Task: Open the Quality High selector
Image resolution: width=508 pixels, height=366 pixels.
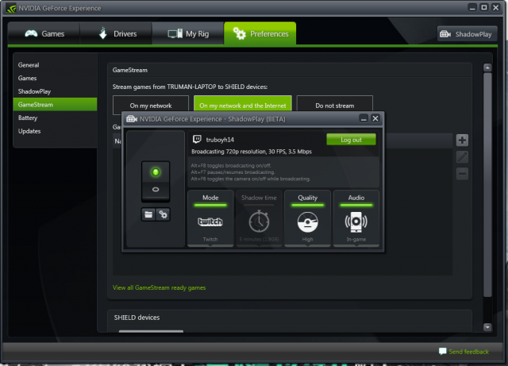Action: coord(307,218)
